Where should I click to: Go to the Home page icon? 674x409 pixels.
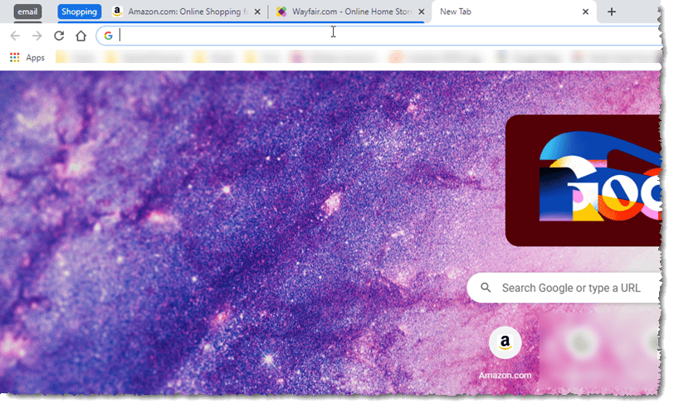point(81,36)
